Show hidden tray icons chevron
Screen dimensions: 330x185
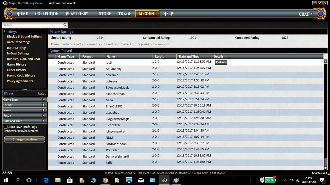285,180
